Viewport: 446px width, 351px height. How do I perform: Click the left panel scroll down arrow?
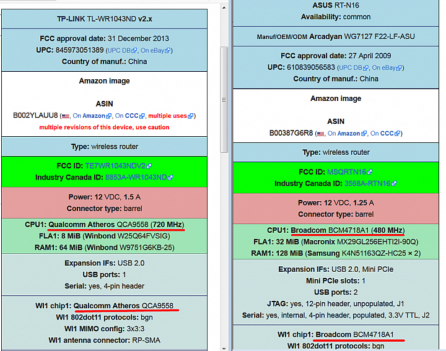tap(224, 348)
